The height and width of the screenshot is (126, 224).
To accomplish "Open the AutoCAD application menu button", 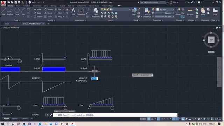I will pyautogui.click(x=3, y=3).
